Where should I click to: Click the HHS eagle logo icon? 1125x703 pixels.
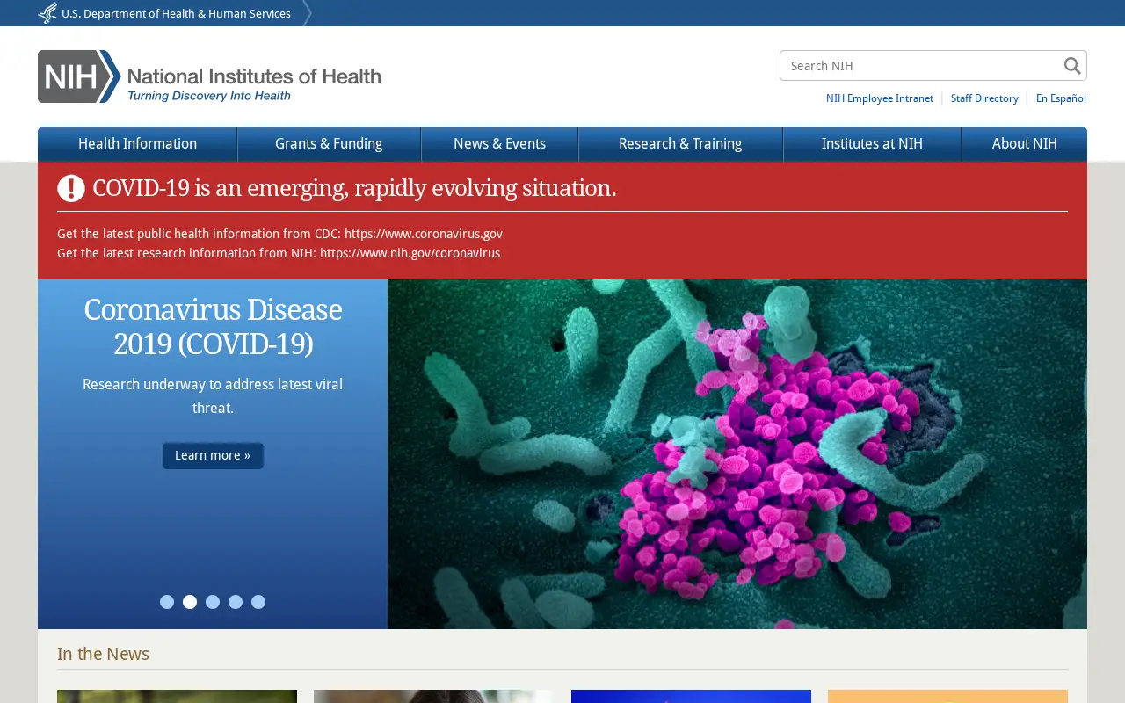point(47,13)
